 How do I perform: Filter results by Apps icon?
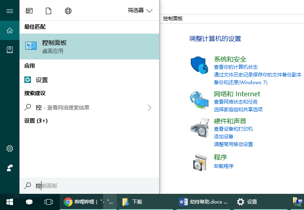29,11
